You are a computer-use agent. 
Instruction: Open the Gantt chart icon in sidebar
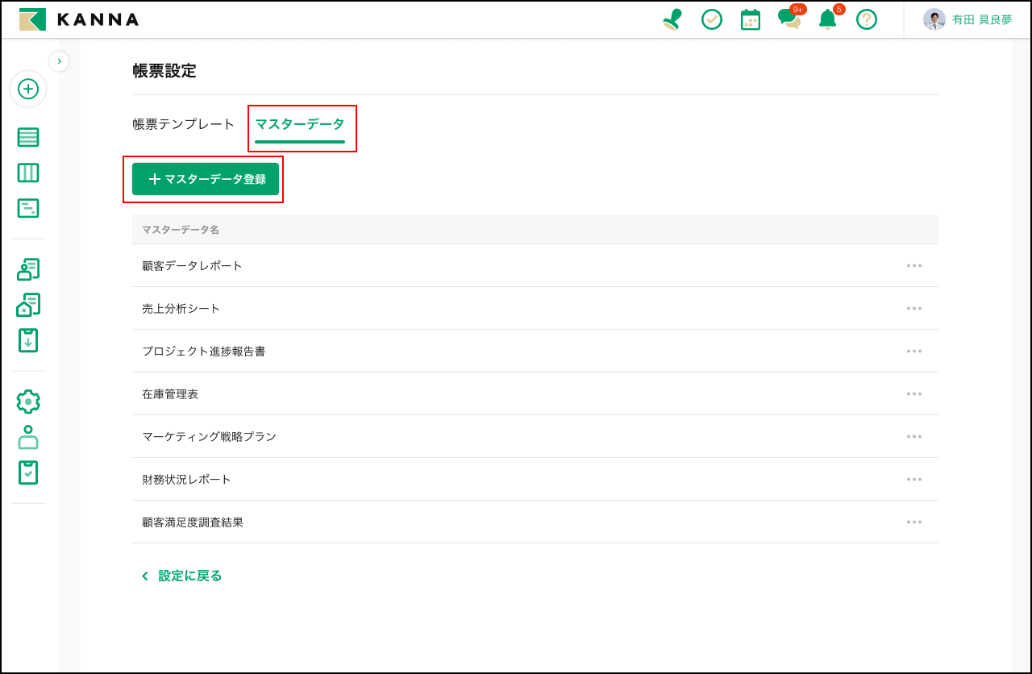(x=28, y=208)
